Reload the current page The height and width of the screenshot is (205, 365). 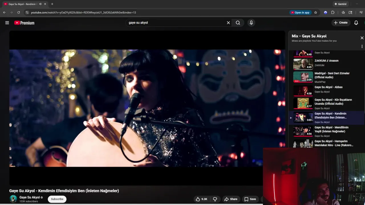19,13
